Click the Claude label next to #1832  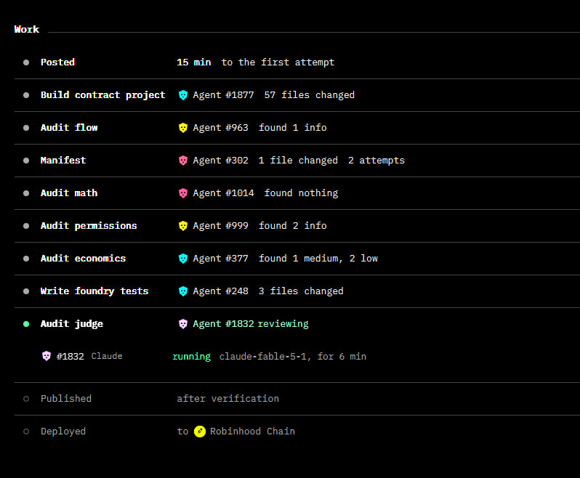pyautogui.click(x=107, y=356)
